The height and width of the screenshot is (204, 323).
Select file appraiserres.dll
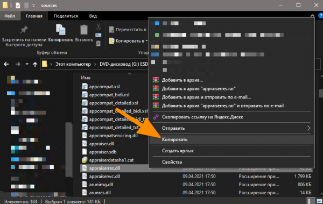pos(104,168)
